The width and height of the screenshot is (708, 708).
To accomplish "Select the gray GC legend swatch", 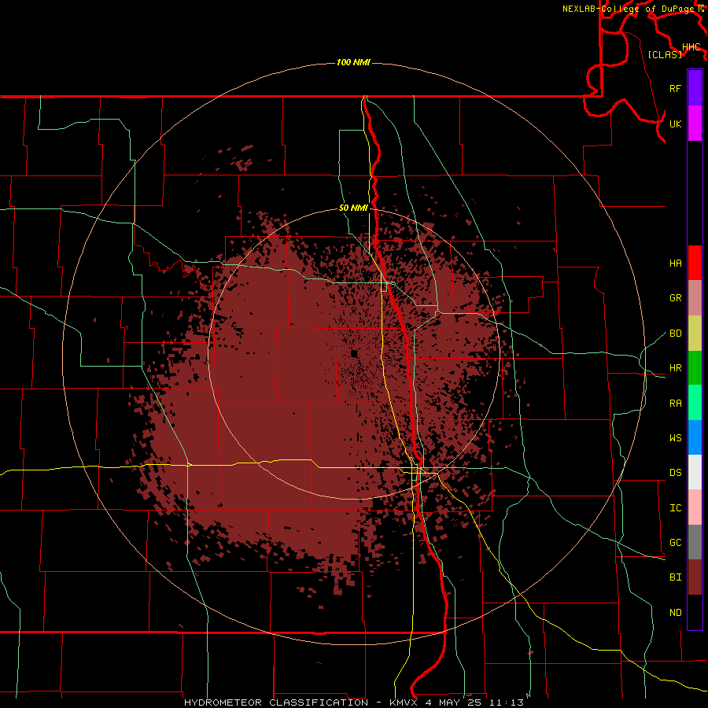I will (695, 542).
